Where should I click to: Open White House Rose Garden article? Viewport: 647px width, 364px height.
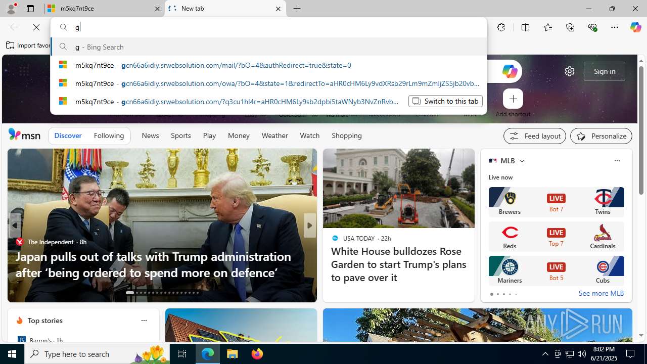click(x=399, y=264)
